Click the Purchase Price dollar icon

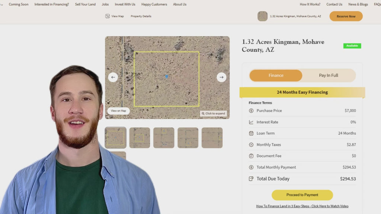click(x=251, y=111)
